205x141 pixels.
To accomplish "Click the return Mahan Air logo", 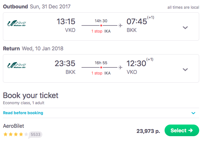I will [17, 65].
